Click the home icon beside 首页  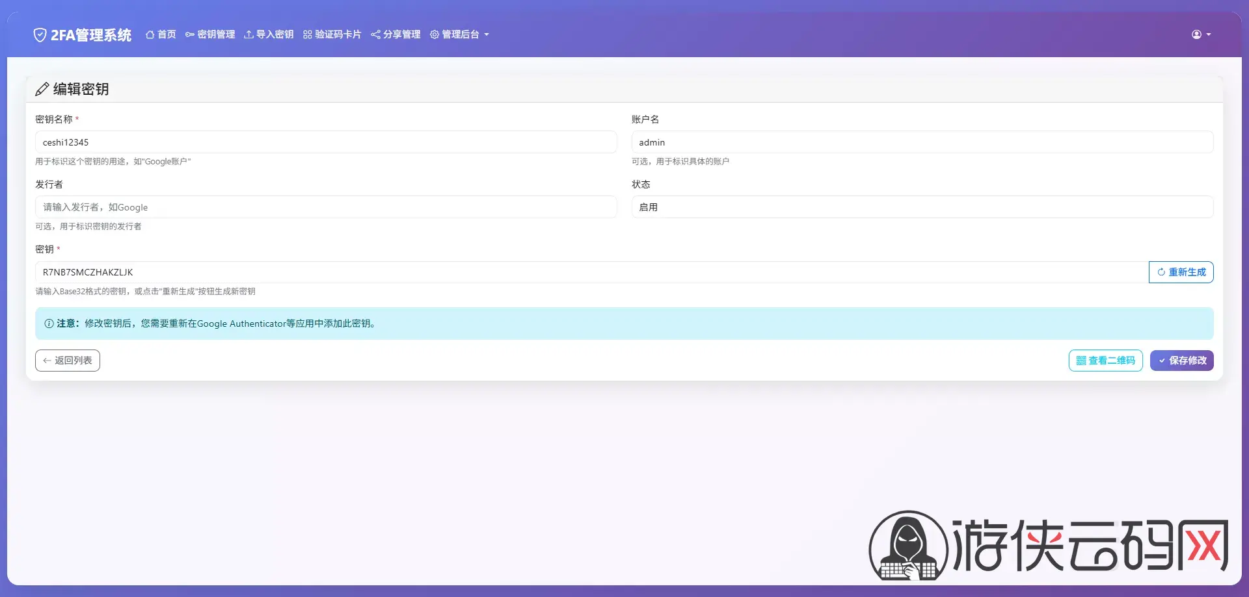coord(150,34)
